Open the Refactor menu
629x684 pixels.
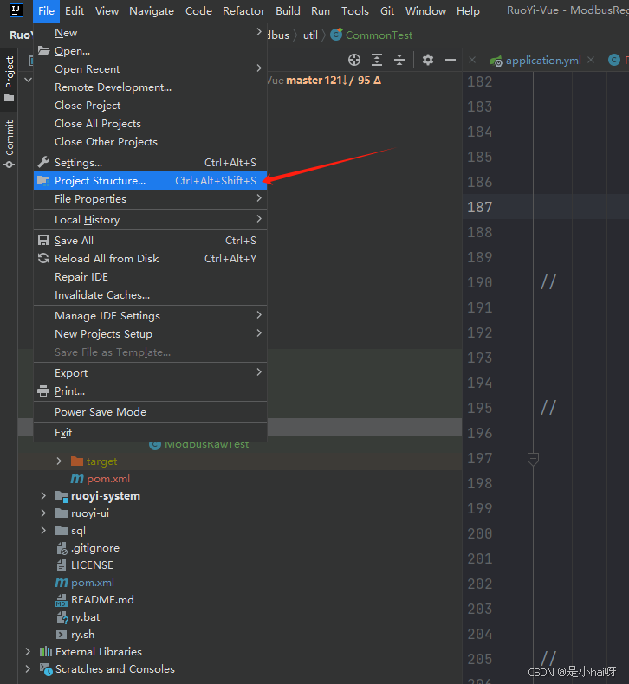243,11
